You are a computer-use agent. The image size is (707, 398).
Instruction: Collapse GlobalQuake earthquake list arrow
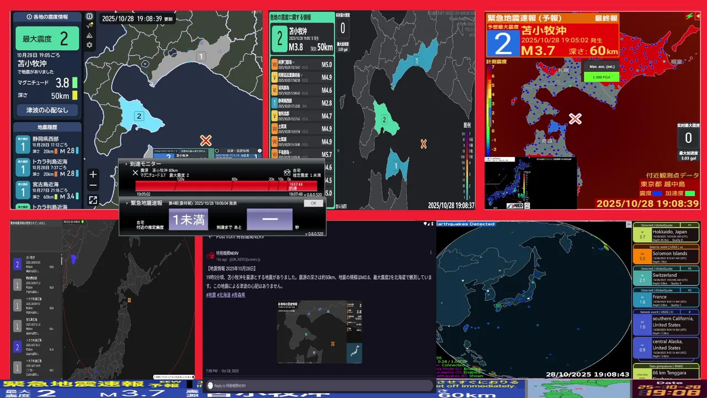click(629, 225)
